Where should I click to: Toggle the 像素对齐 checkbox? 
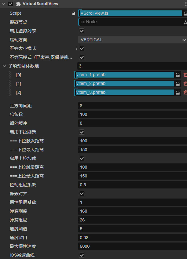coord(82,194)
